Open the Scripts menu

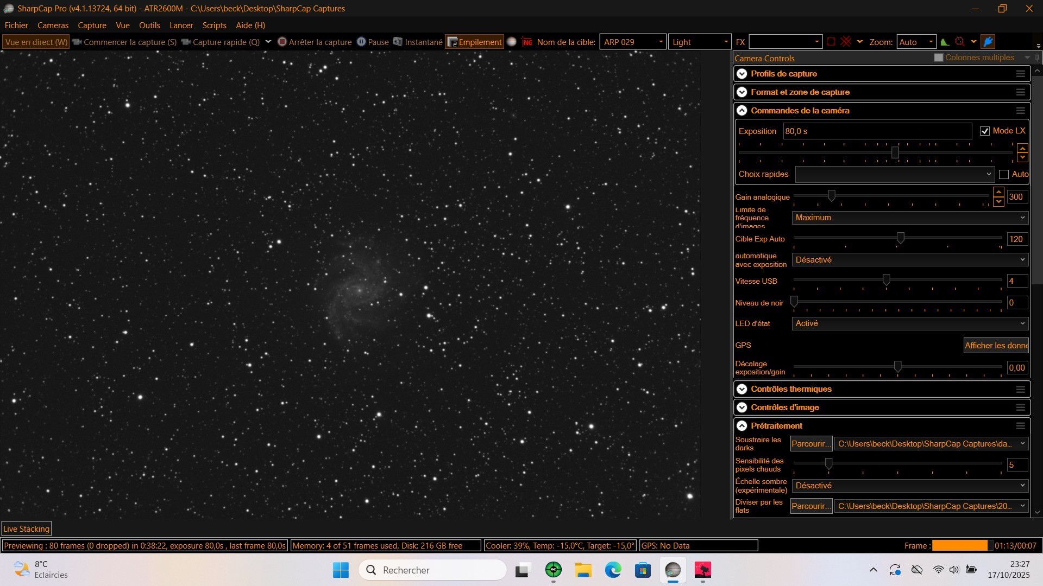214,26
